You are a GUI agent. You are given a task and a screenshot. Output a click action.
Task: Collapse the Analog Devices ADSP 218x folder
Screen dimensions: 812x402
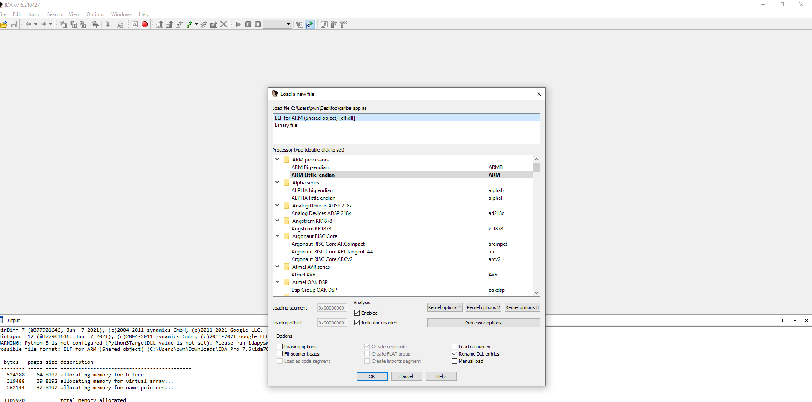(277, 205)
